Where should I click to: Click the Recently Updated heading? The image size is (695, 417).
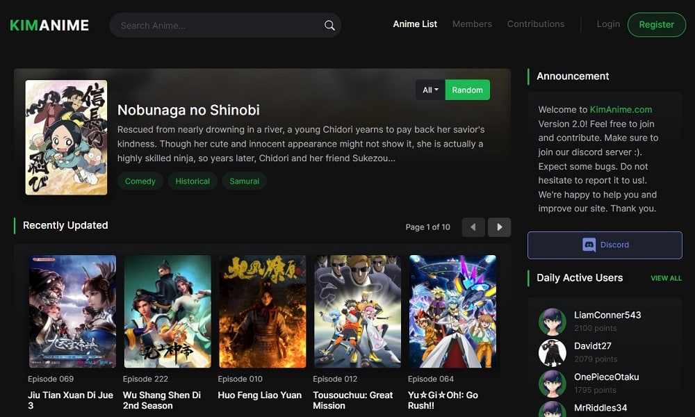(65, 226)
